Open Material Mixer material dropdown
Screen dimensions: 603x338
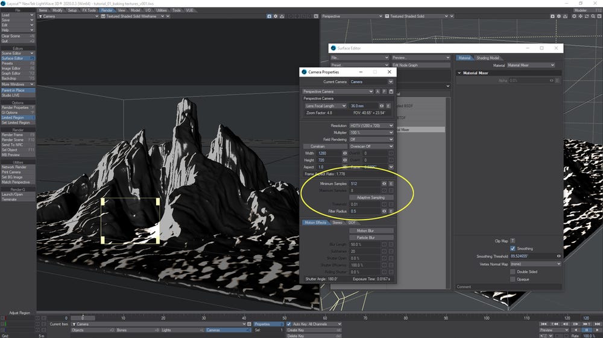click(x=531, y=65)
